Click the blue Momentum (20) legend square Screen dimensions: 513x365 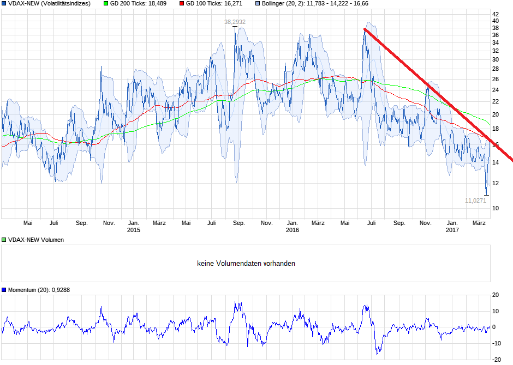4,290
